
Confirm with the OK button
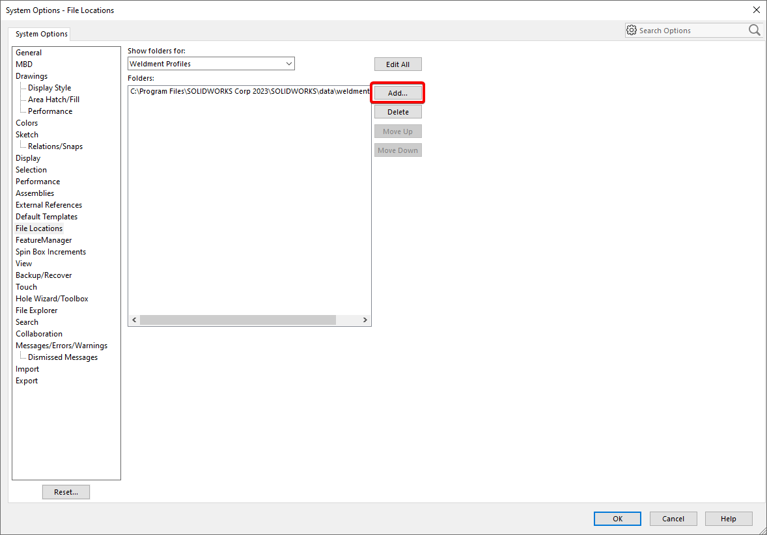tap(617, 519)
